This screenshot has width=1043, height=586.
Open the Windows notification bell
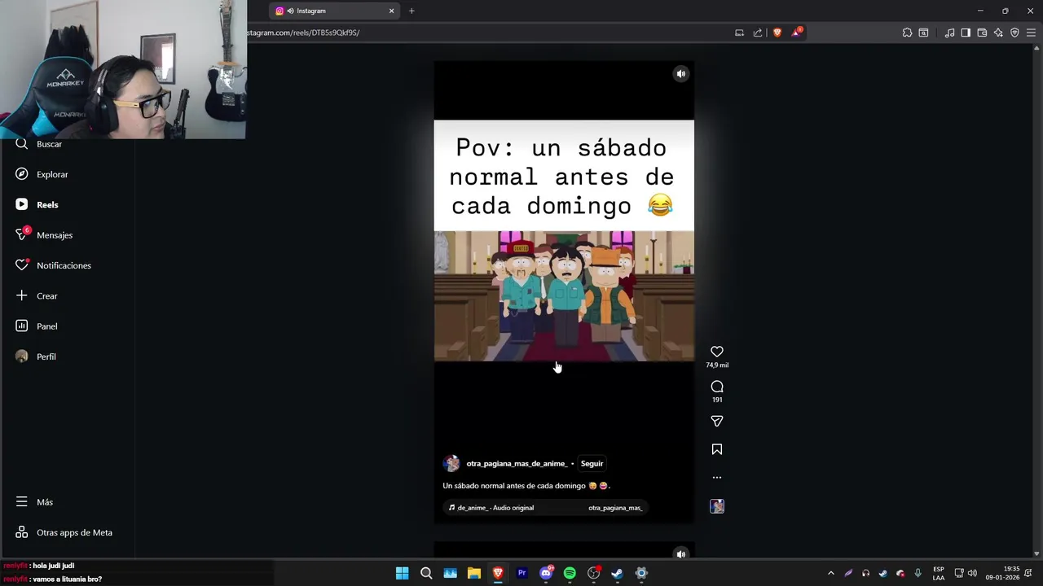[x=1030, y=573]
